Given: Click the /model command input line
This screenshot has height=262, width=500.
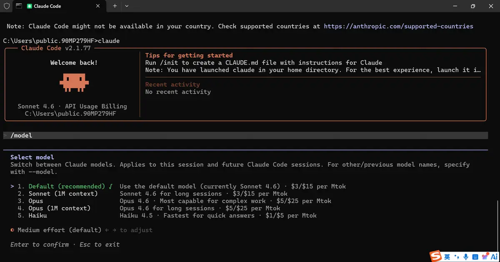Looking at the screenshot, I should click(245, 136).
